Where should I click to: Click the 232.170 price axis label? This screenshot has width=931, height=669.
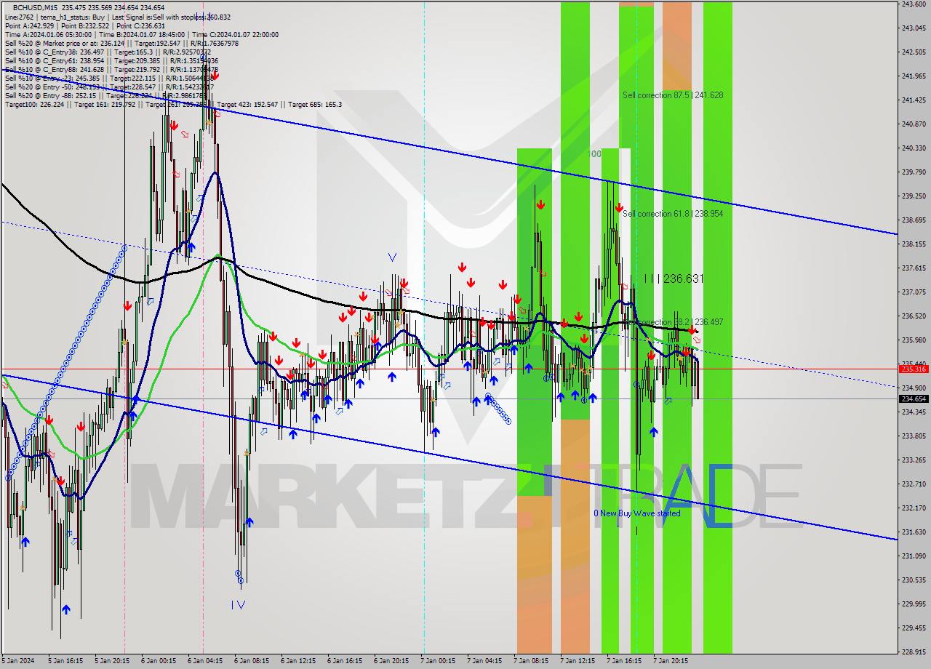(914, 508)
